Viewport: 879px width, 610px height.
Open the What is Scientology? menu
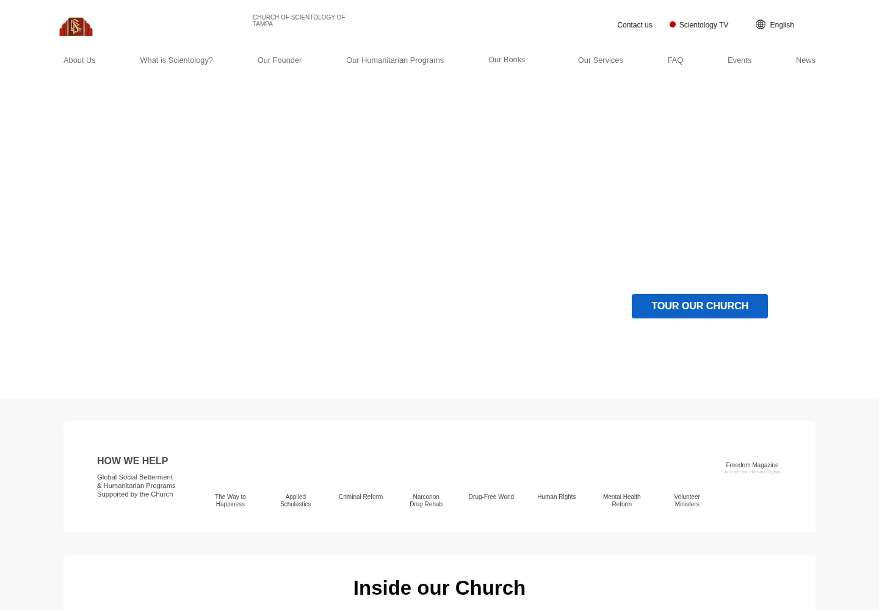176,60
